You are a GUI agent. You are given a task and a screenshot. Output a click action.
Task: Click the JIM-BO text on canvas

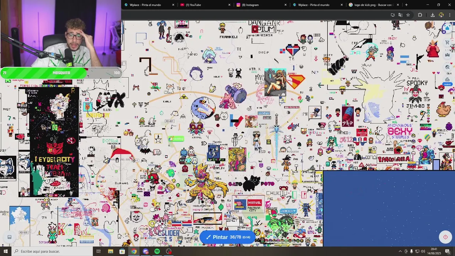(x=415, y=106)
